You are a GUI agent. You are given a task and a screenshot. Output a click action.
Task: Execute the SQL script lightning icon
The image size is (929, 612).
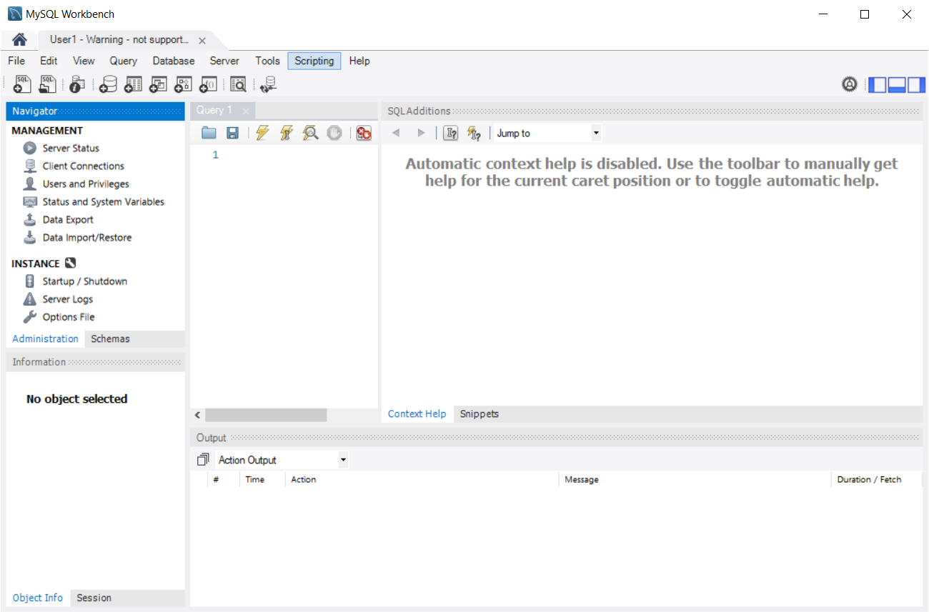[262, 133]
